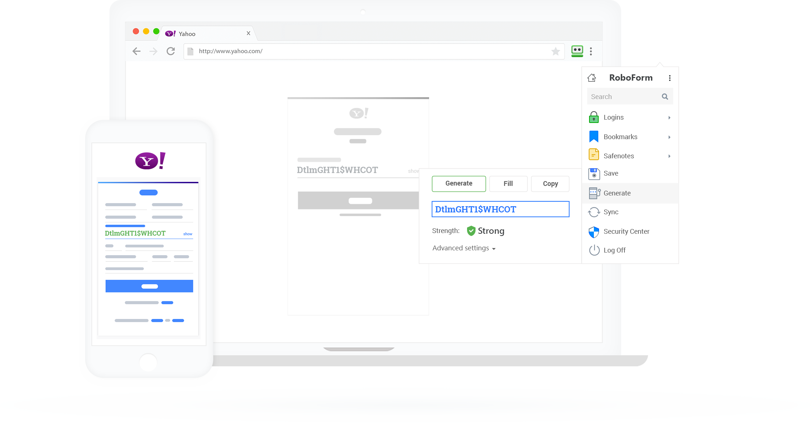Click the Fill button to autofill password
Viewport: 811px width, 423px height.
pyautogui.click(x=507, y=184)
